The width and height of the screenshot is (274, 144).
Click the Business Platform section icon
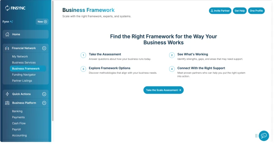[x=7, y=103]
